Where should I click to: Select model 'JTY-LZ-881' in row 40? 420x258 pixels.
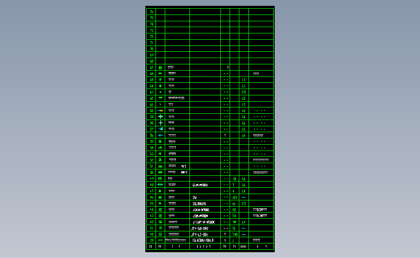point(199,234)
